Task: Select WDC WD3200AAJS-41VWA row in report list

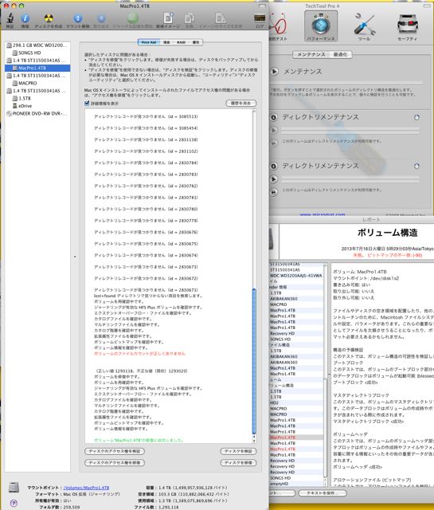Action: click(x=296, y=276)
